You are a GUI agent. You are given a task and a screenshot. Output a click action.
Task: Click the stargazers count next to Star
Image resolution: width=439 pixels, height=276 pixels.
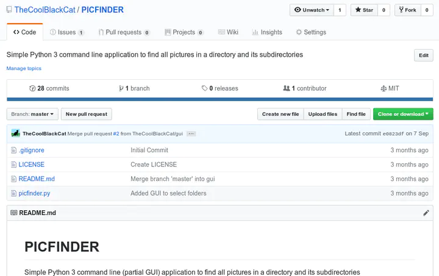tap(384, 10)
